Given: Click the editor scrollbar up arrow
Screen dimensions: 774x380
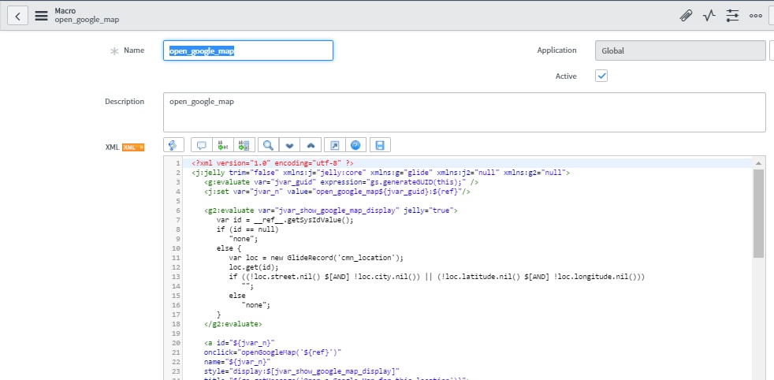Looking at the screenshot, I should click(759, 163).
